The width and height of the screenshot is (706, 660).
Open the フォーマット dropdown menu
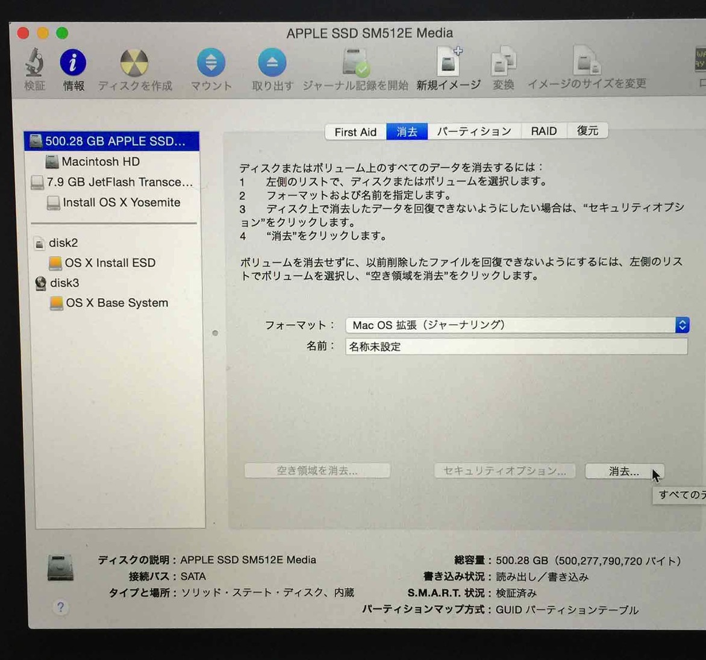(x=517, y=325)
